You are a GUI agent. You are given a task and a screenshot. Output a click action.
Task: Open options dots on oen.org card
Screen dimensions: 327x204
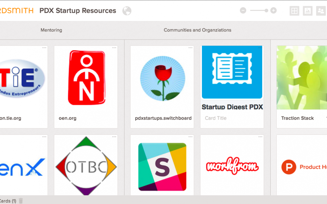point(114,48)
